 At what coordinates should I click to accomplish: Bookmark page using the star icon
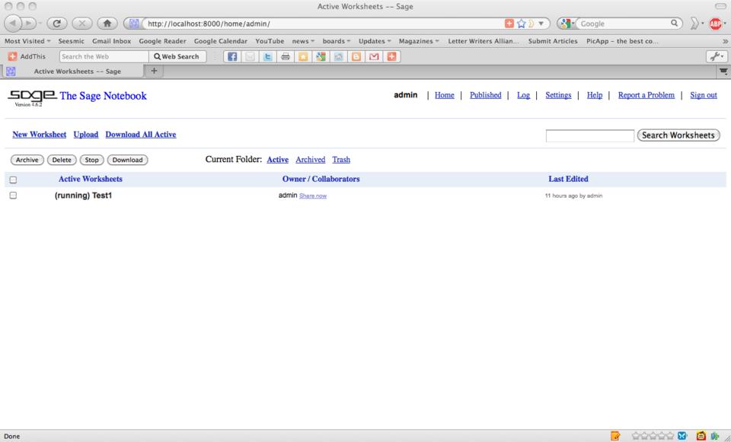coord(522,24)
